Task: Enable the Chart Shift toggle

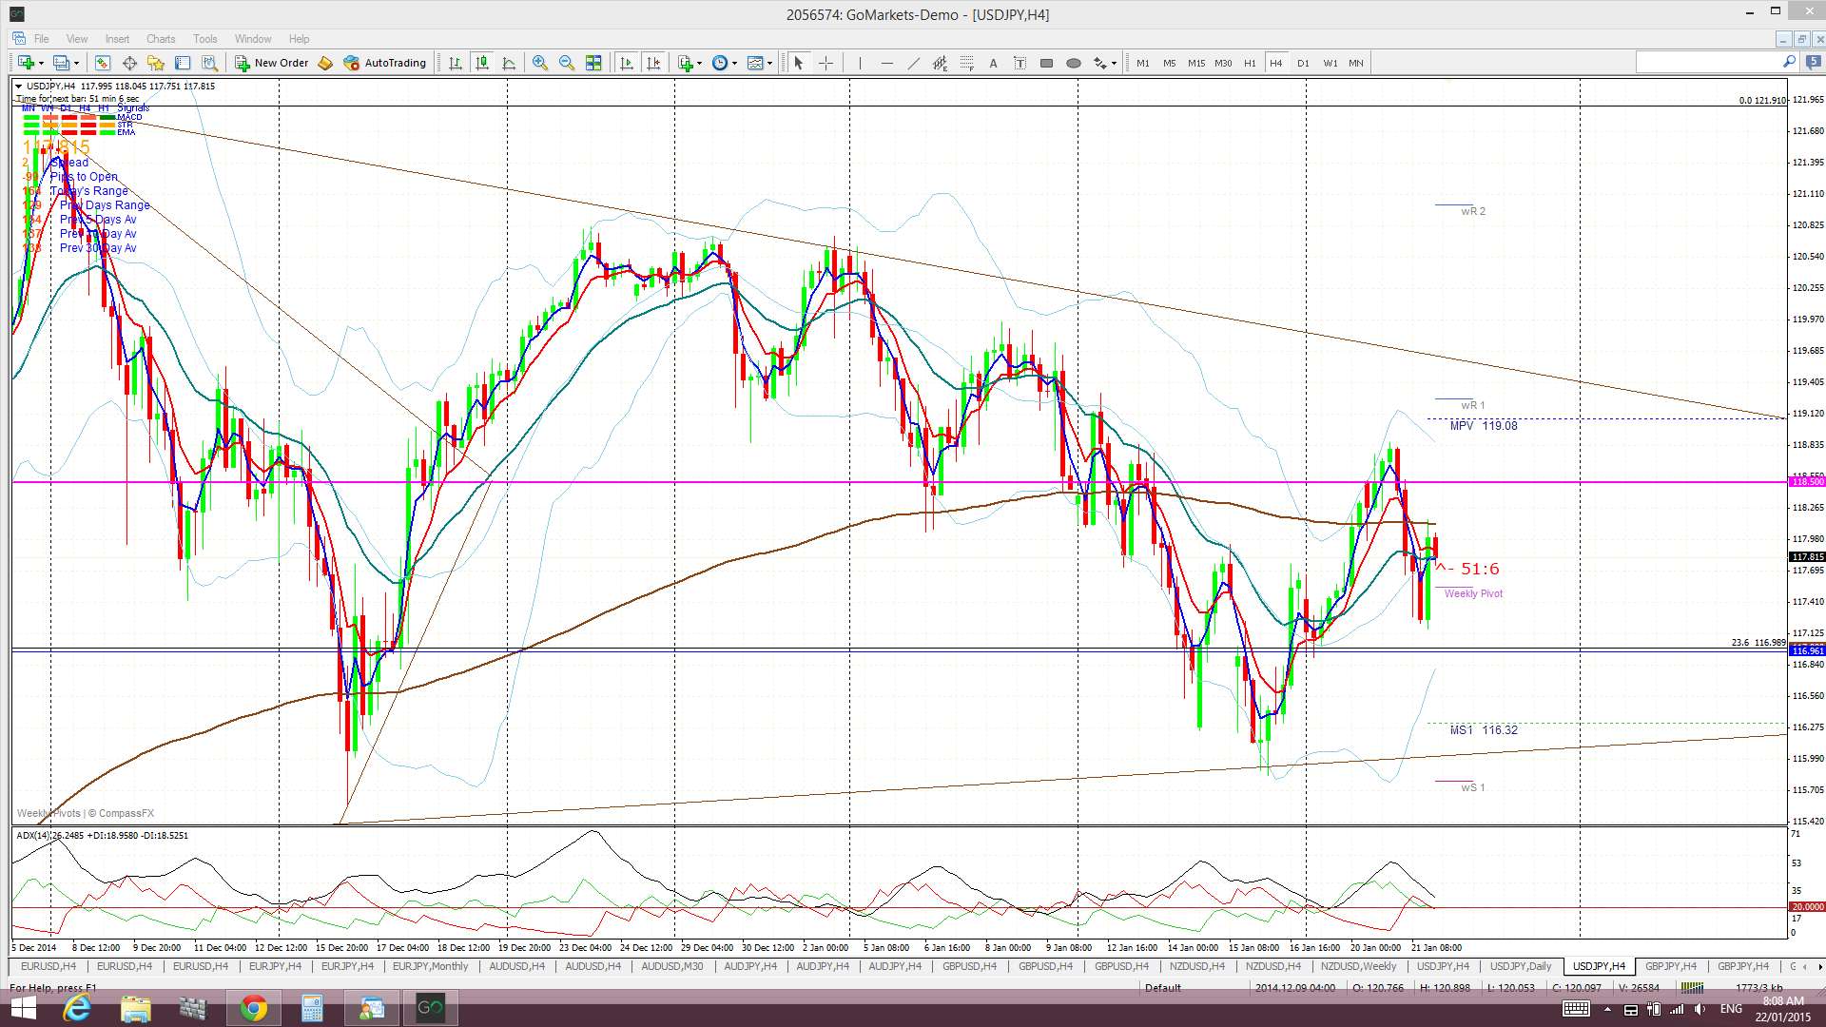Action: (653, 63)
